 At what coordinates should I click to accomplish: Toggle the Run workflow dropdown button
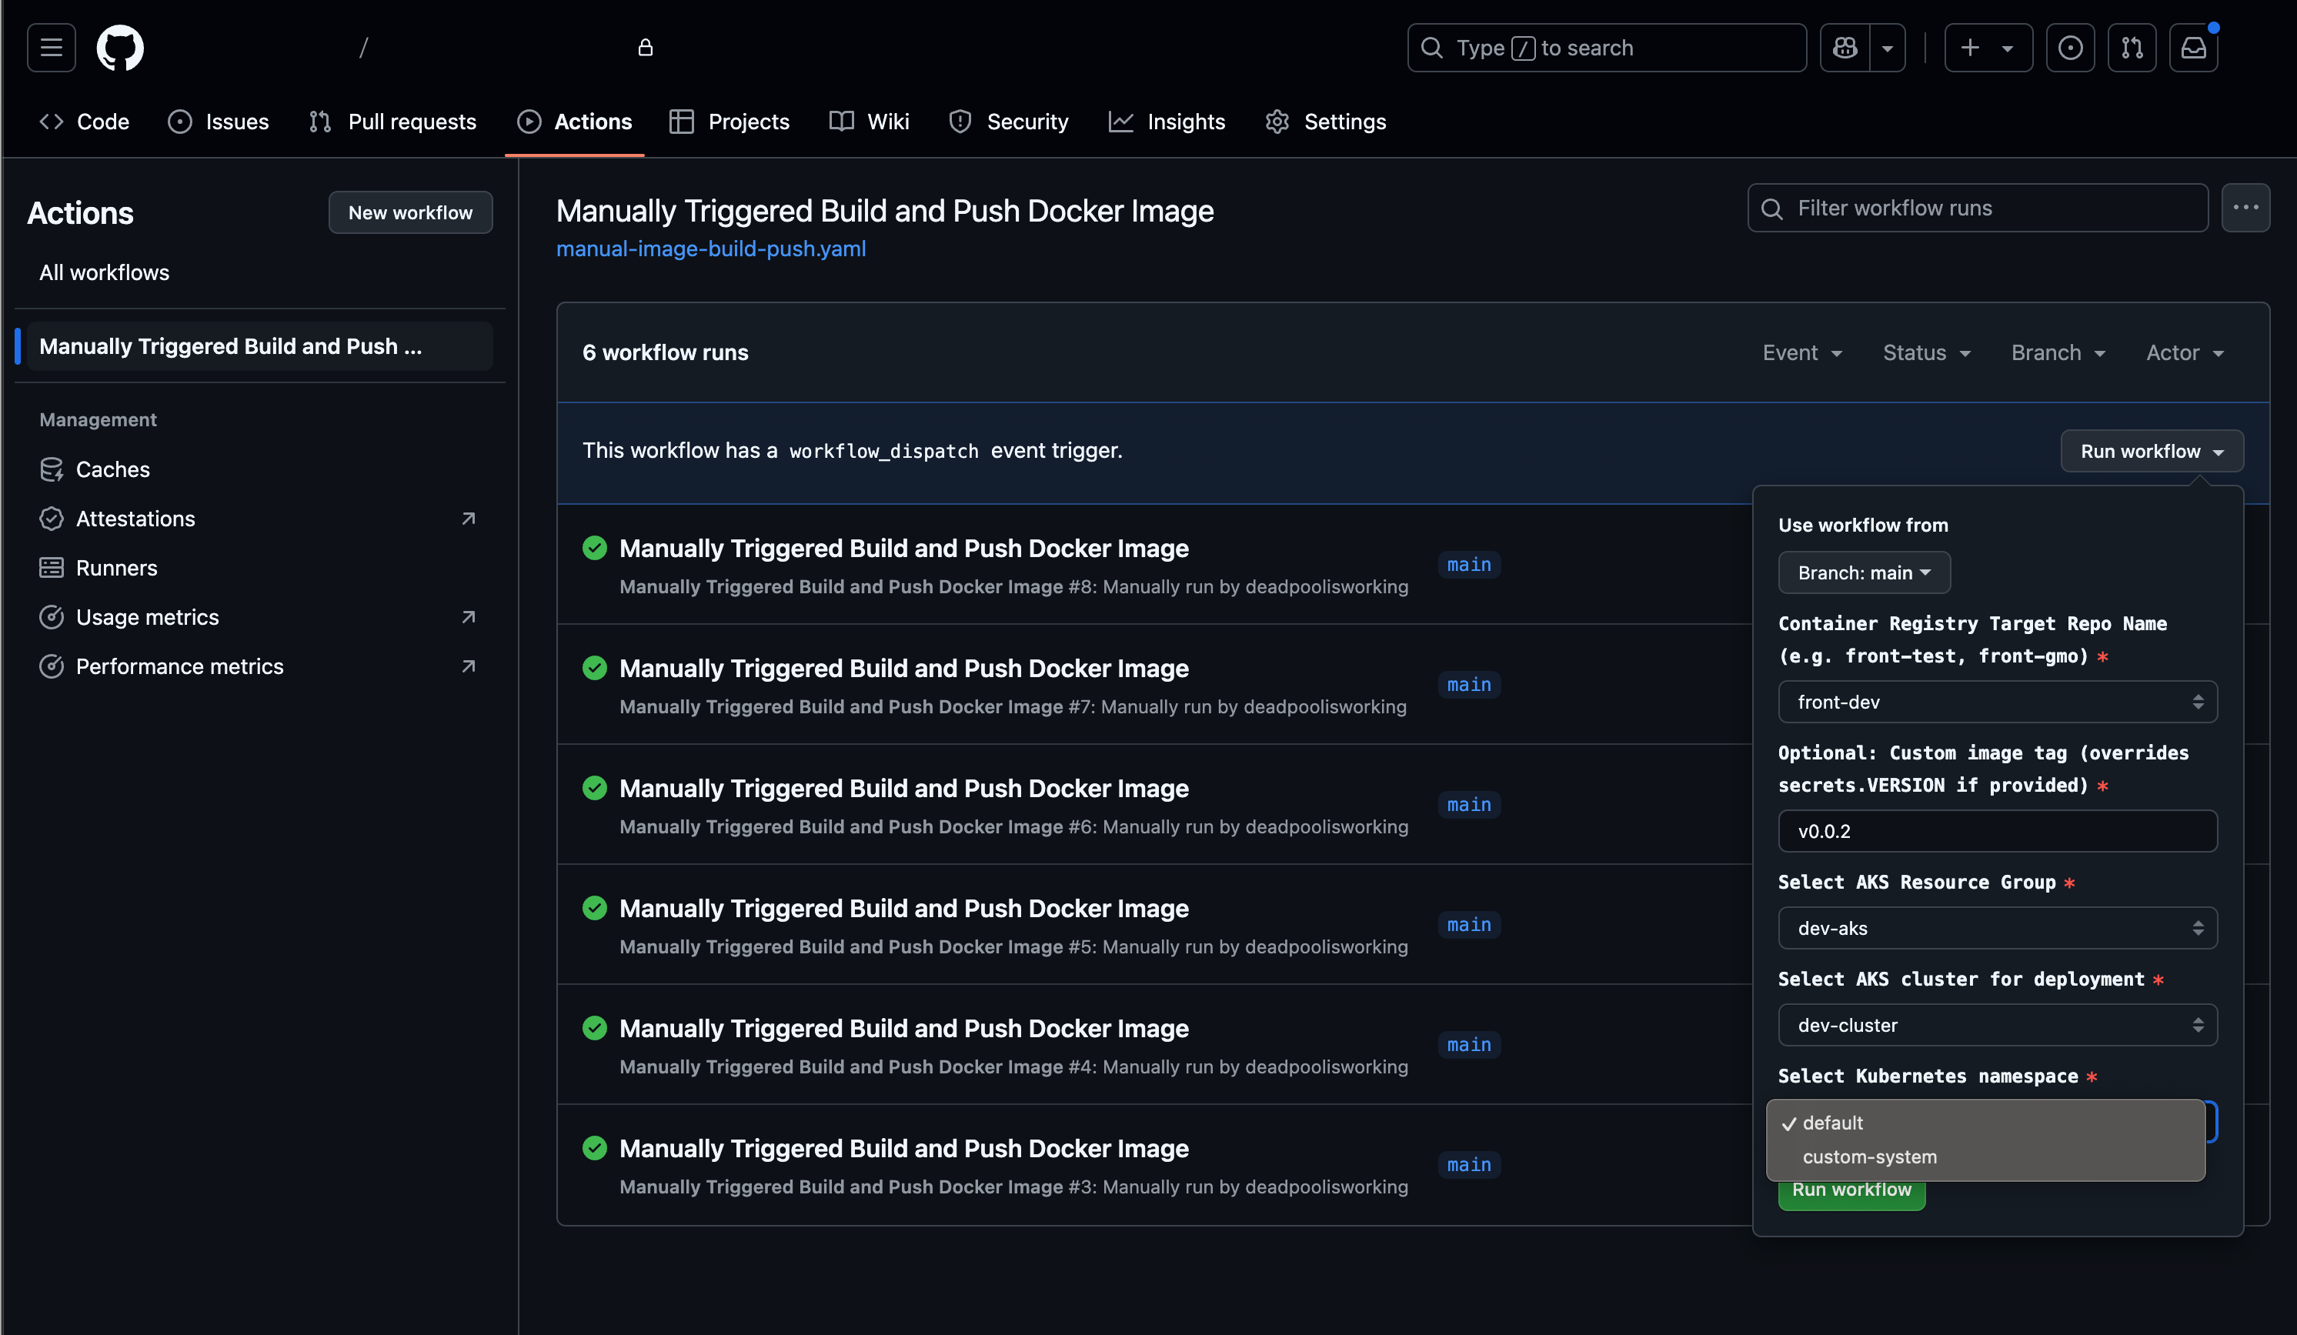[2152, 451]
